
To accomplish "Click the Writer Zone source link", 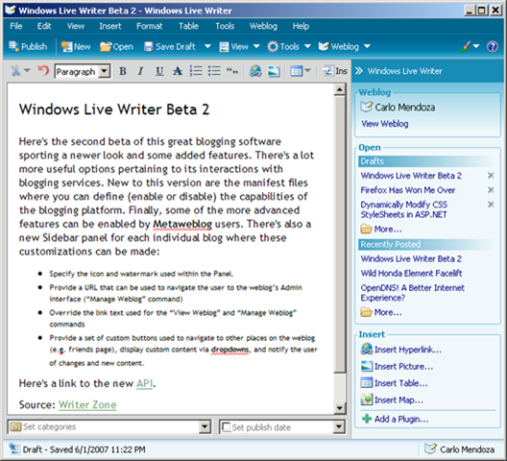I will [x=87, y=404].
